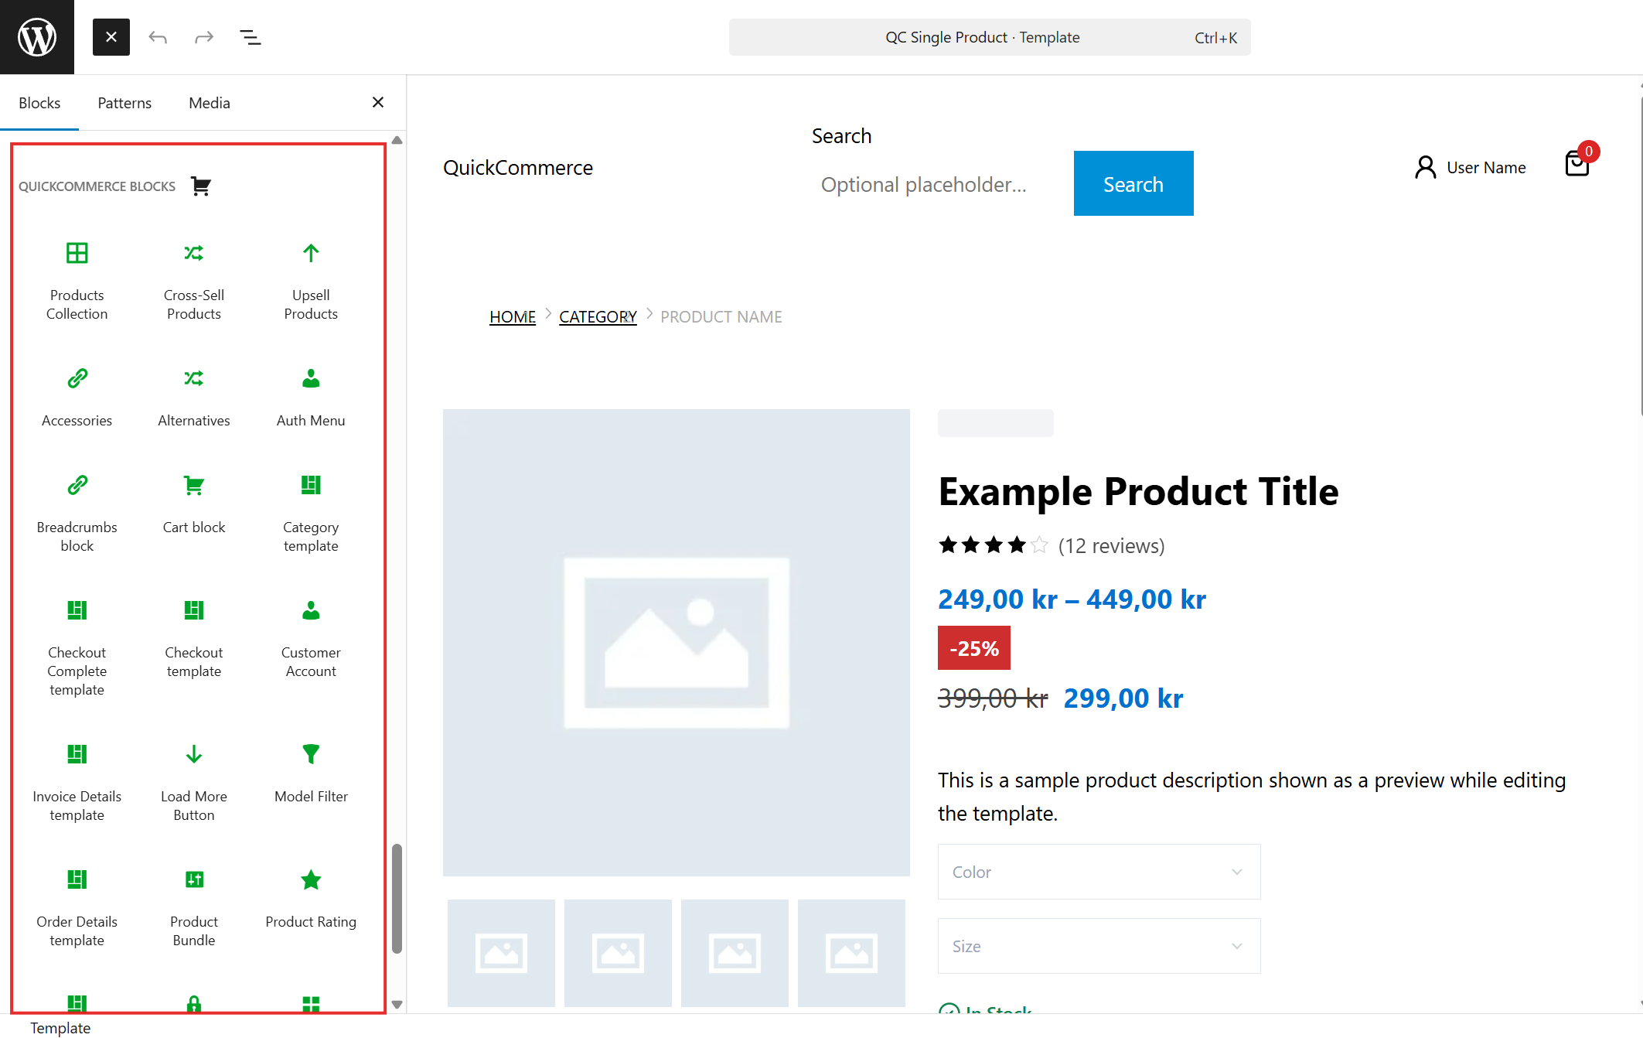Add the Cross-Sell Products block
The image size is (1643, 1038).
tap(193, 282)
